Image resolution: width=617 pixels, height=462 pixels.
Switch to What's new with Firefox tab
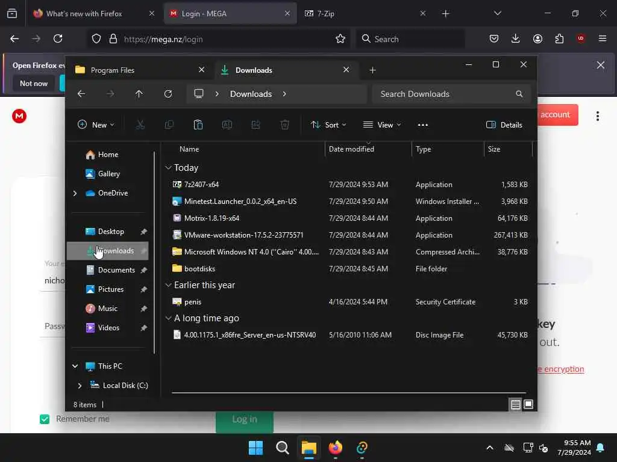(93, 13)
